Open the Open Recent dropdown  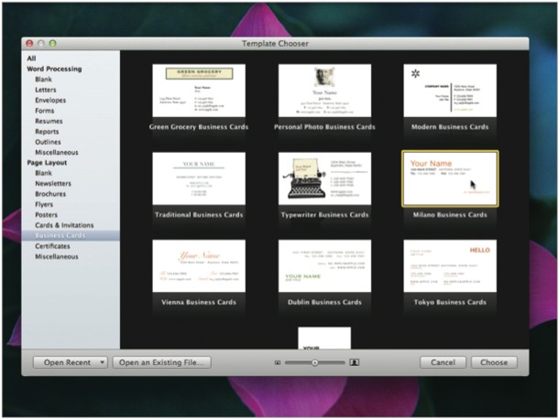[70, 362]
